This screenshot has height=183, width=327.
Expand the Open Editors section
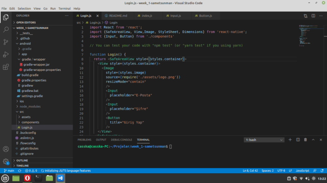(43, 22)
